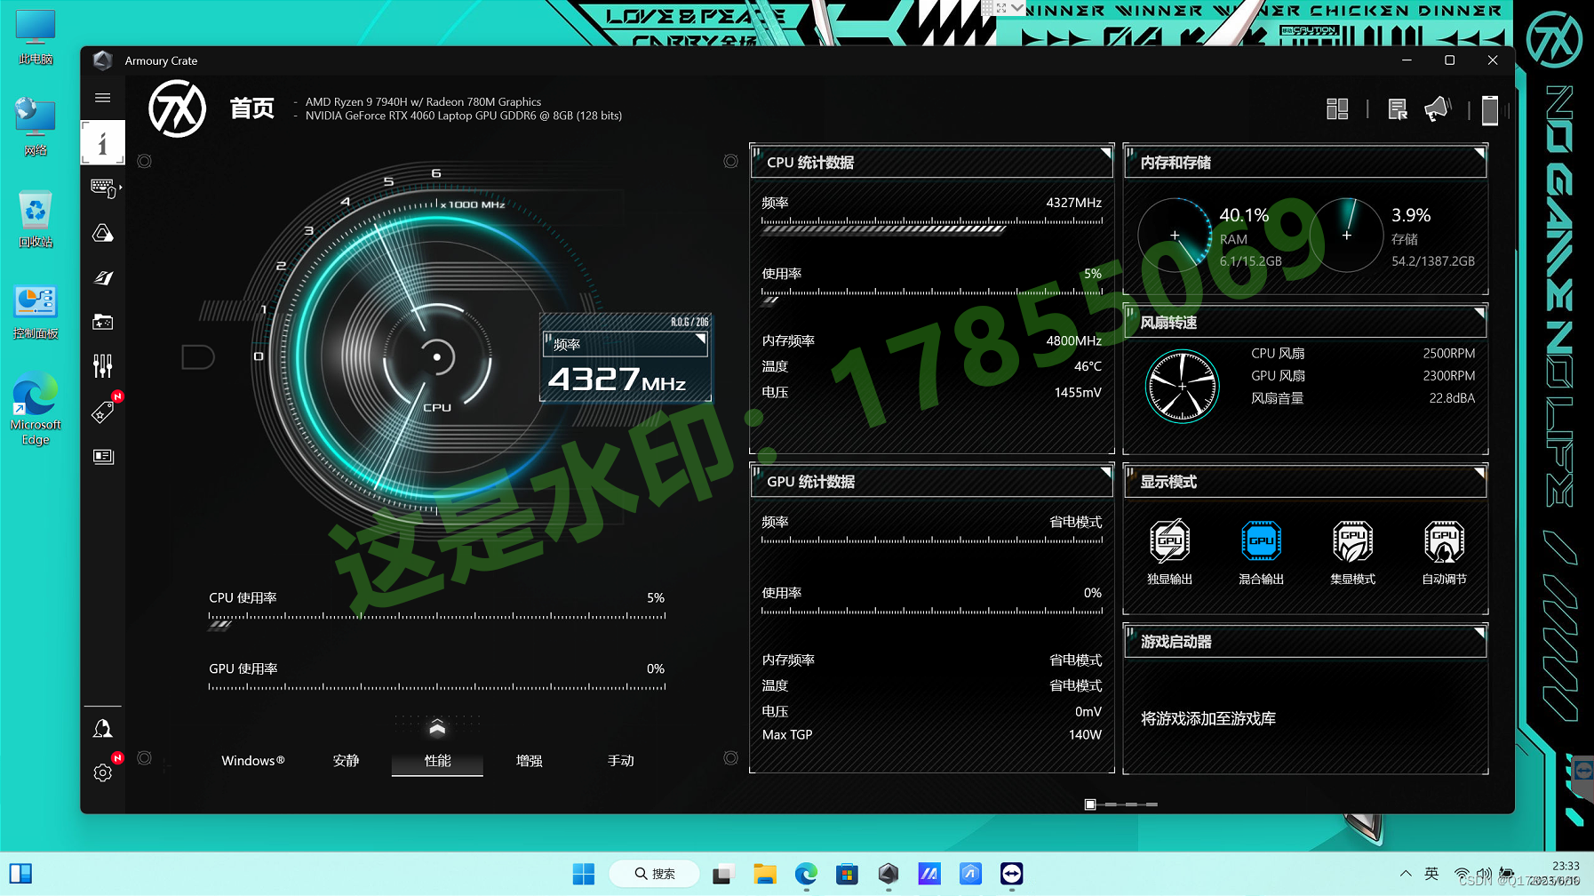Expand the CPU 统计数据 panel corner
The width and height of the screenshot is (1594, 896).
click(x=1105, y=153)
